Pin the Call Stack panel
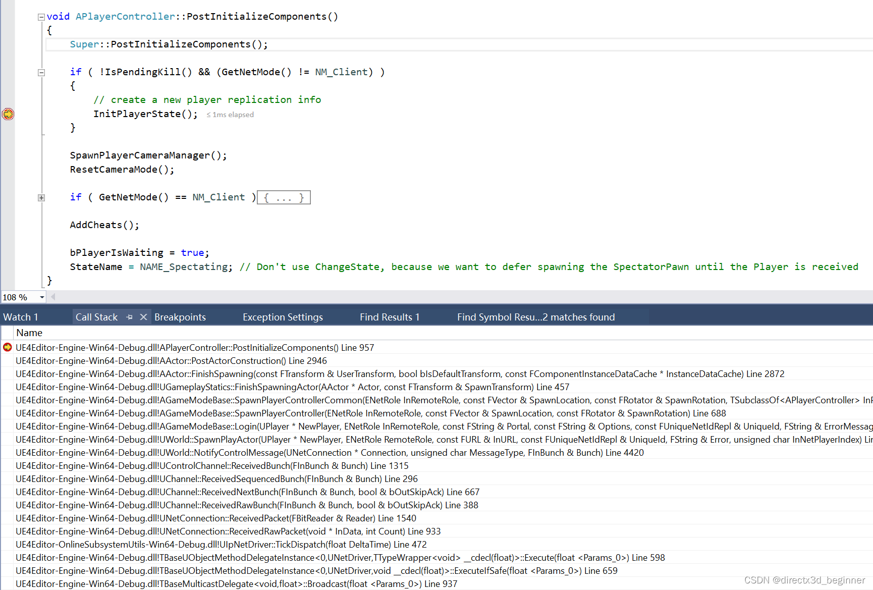 pyautogui.click(x=130, y=317)
